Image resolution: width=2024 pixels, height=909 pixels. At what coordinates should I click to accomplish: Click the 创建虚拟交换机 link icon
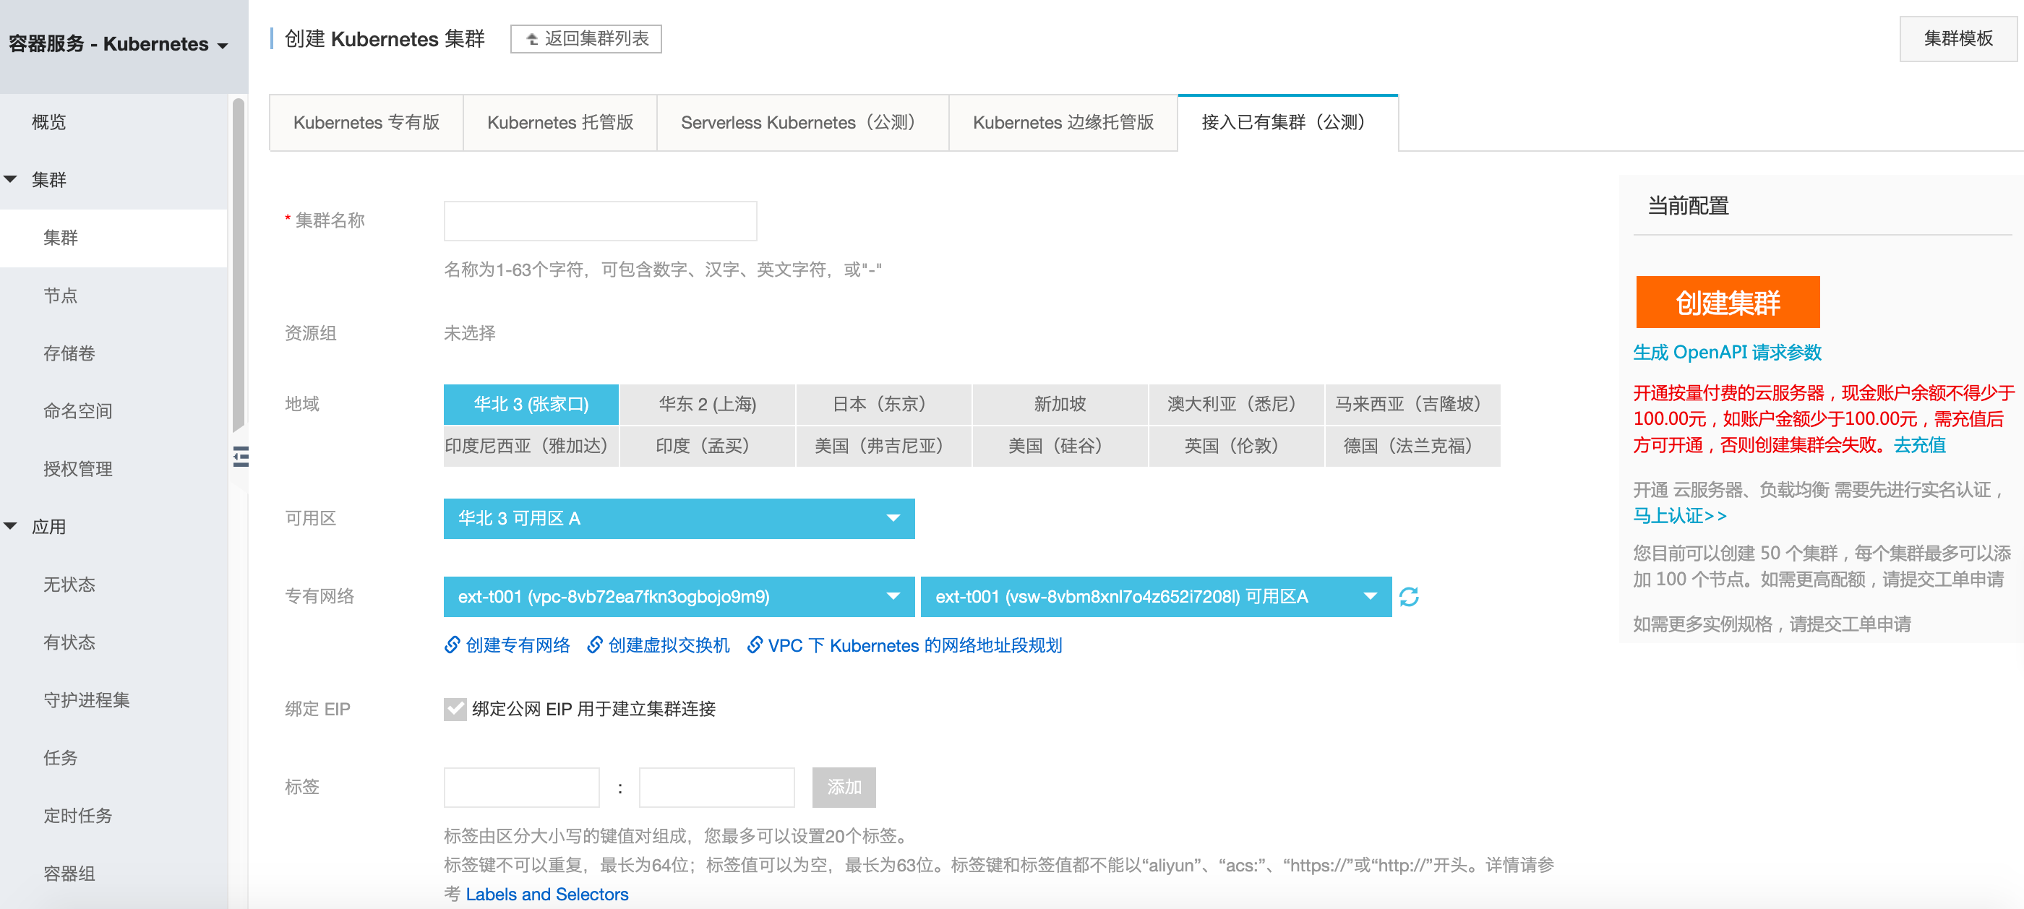tap(595, 645)
